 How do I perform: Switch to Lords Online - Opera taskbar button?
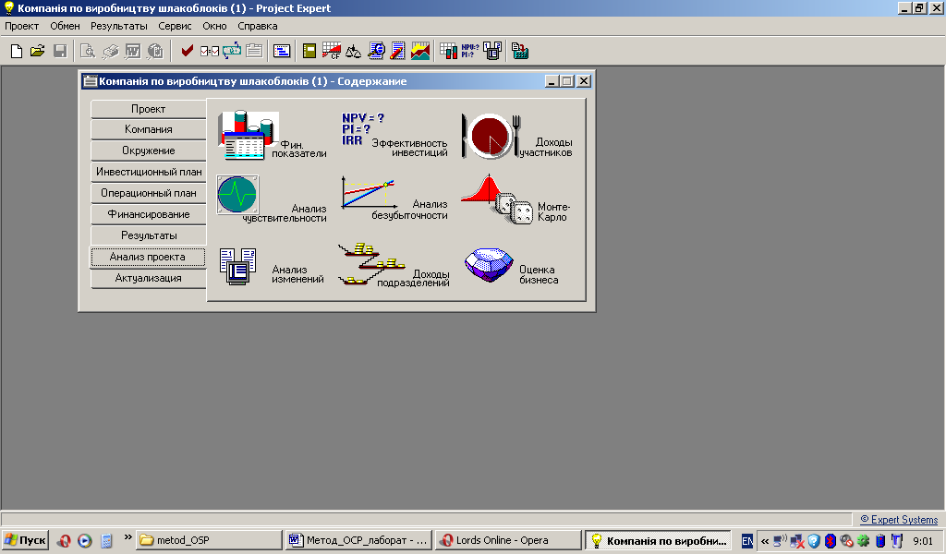coord(508,540)
